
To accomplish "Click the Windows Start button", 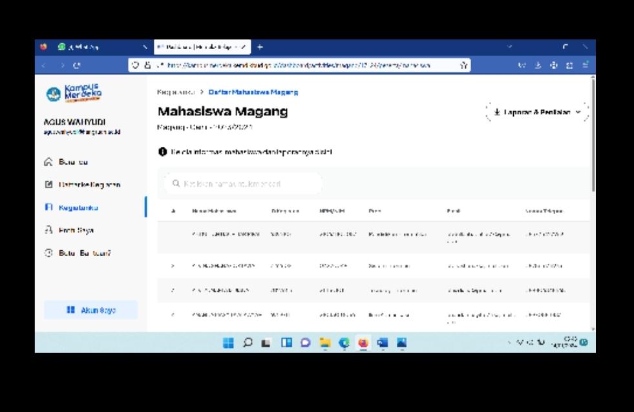I will [229, 343].
